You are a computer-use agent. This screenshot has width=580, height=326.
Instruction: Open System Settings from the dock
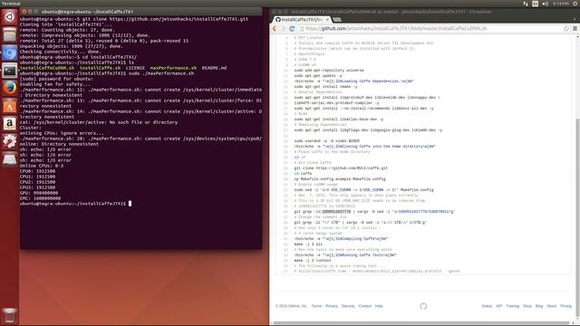(x=10, y=141)
